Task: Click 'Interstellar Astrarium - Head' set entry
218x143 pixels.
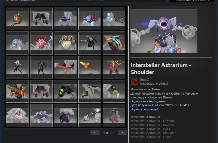Action: point(151,137)
